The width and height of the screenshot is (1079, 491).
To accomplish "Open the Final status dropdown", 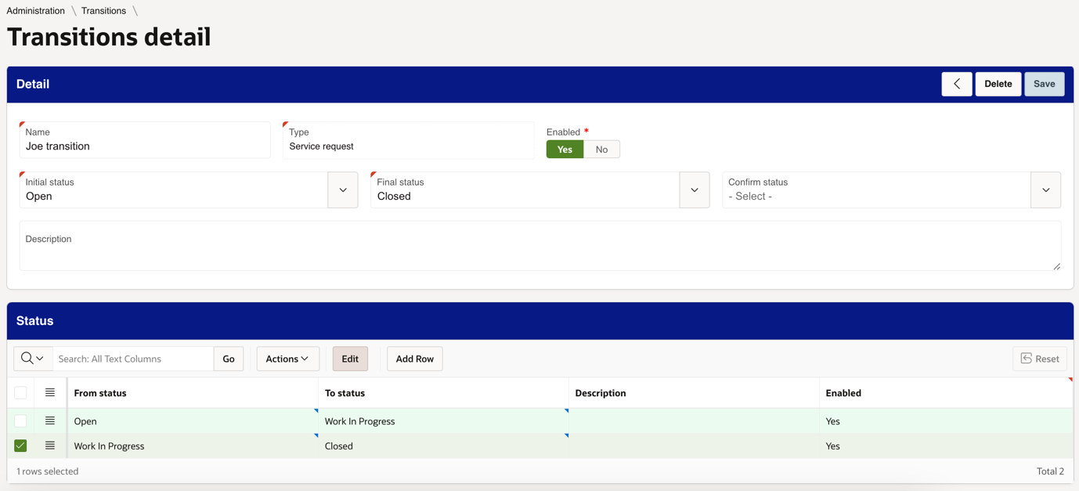I will click(x=694, y=190).
